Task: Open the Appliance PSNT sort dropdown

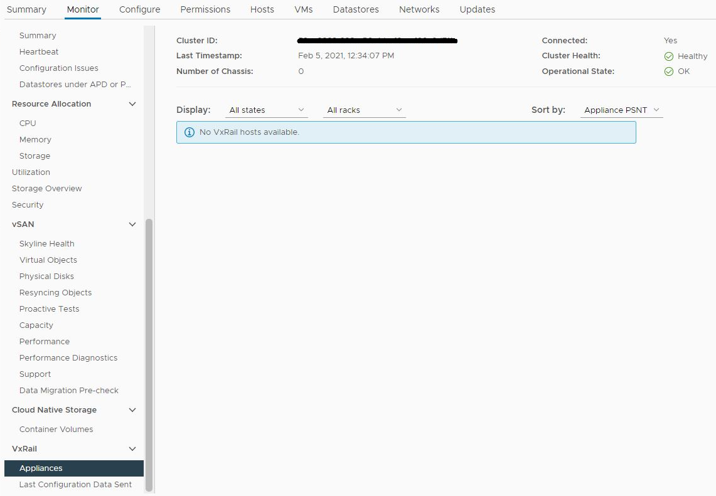Action: [621, 110]
